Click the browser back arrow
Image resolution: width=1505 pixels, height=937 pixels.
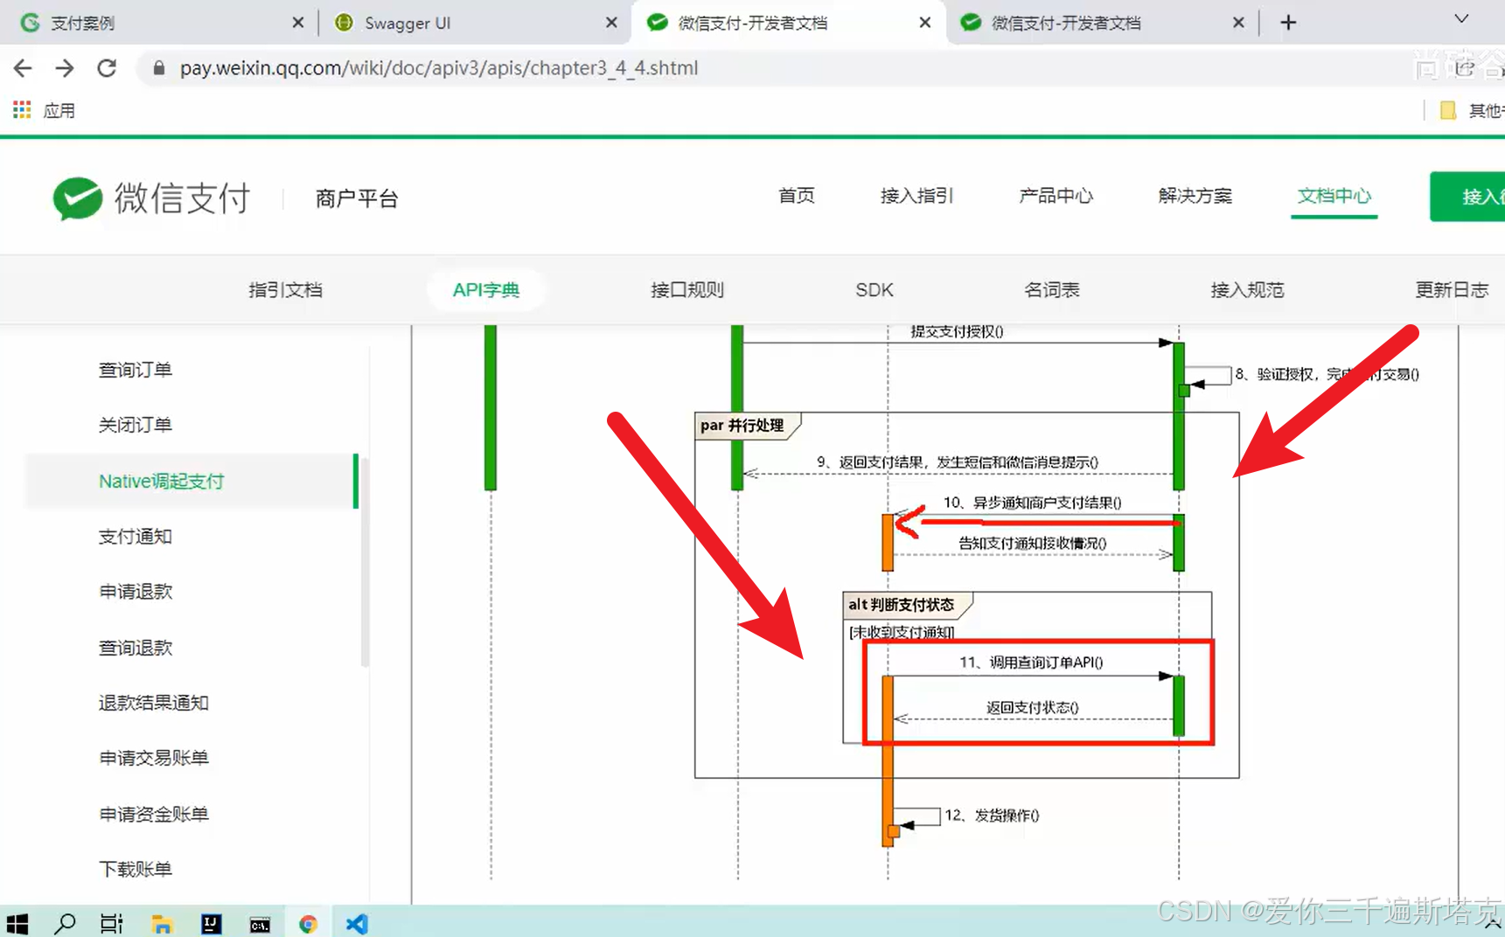tap(23, 68)
